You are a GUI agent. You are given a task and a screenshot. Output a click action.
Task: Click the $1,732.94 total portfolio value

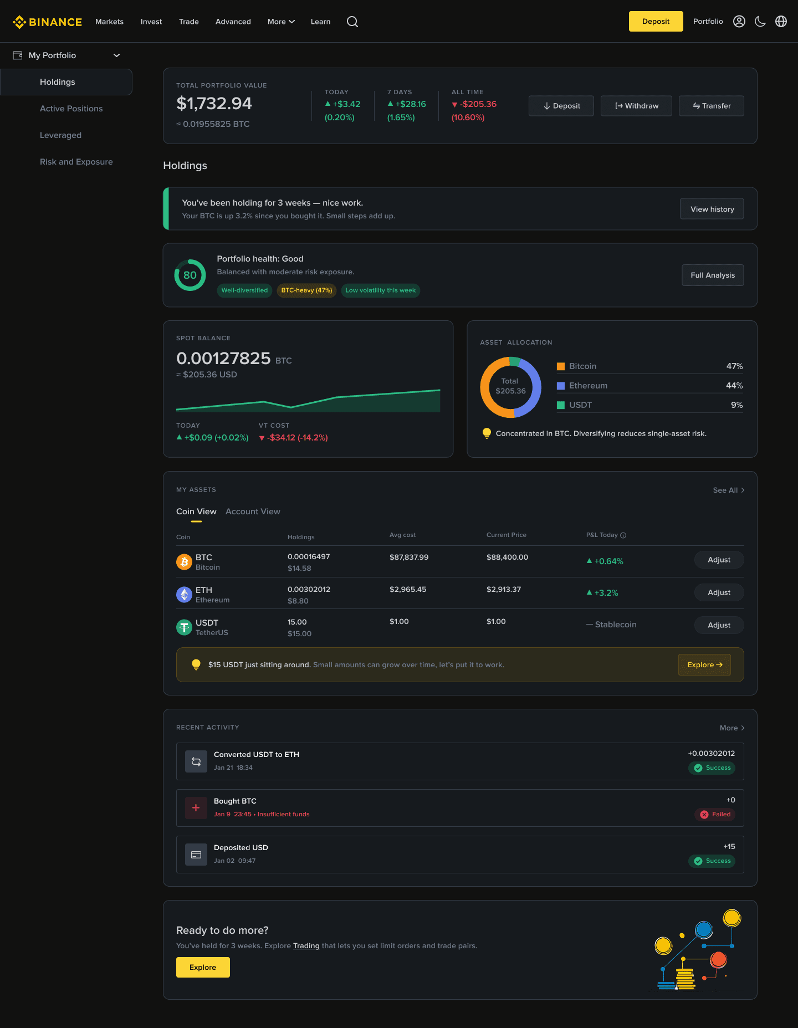click(x=214, y=104)
